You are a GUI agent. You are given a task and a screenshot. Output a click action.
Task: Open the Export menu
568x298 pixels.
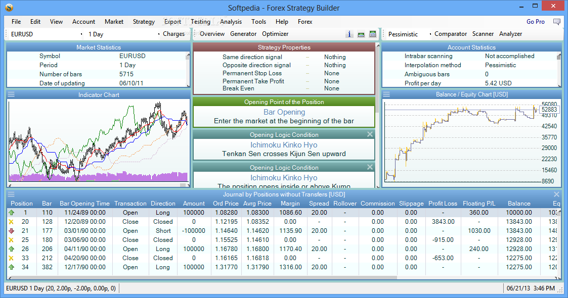[172, 22]
